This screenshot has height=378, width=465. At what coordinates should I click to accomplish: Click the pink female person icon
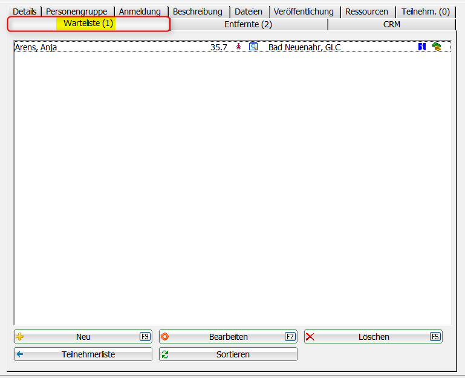pos(238,47)
